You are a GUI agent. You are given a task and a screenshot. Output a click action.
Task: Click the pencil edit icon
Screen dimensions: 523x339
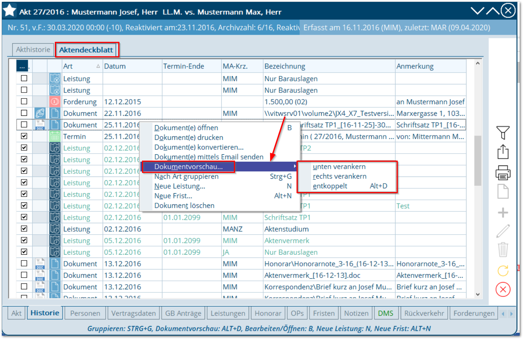click(x=503, y=231)
